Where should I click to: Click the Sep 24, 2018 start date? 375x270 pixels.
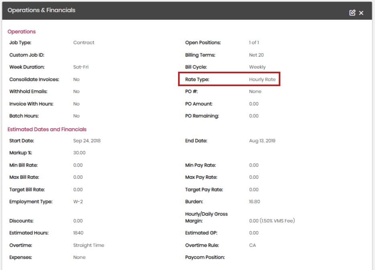click(86, 141)
